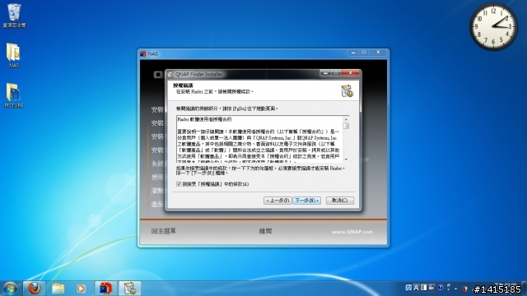The image size is (527, 296).
Task: Click 離開 in the NAS window
Action: (265, 231)
